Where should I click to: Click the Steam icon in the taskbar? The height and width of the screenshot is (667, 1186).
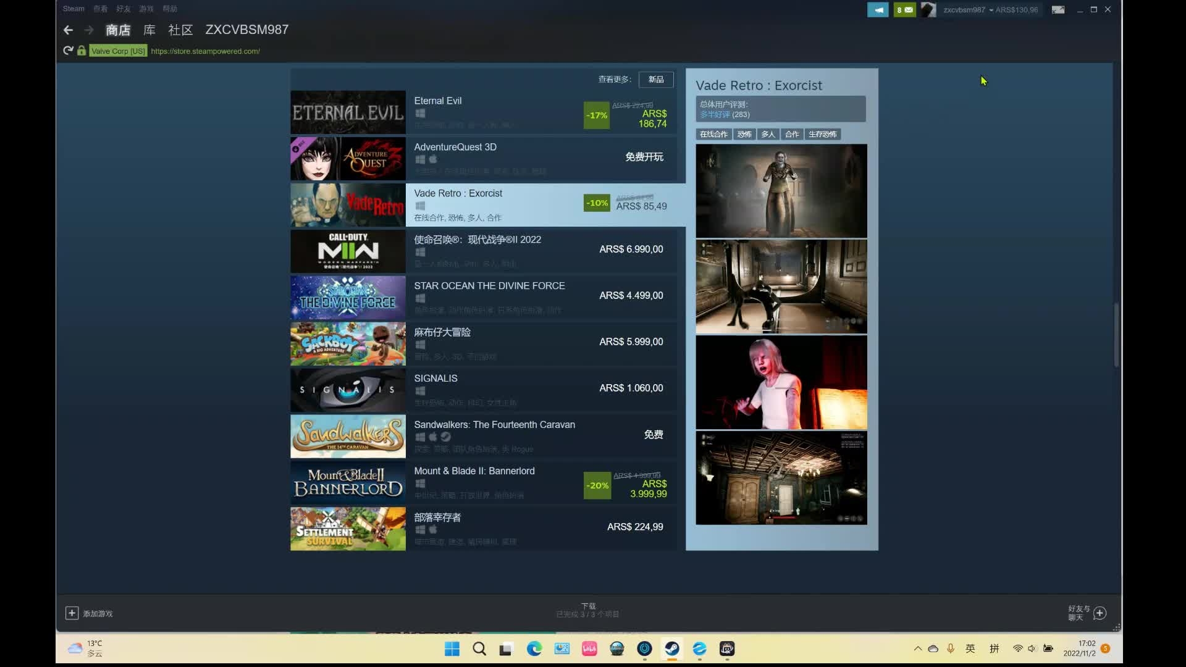[x=672, y=648]
